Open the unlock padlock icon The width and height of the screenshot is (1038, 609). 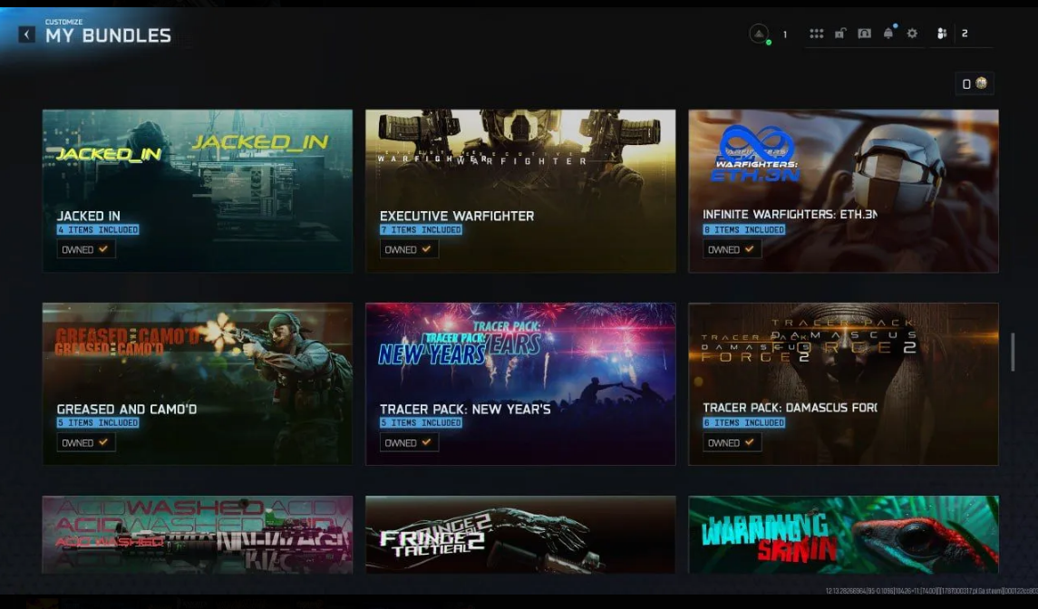click(840, 34)
